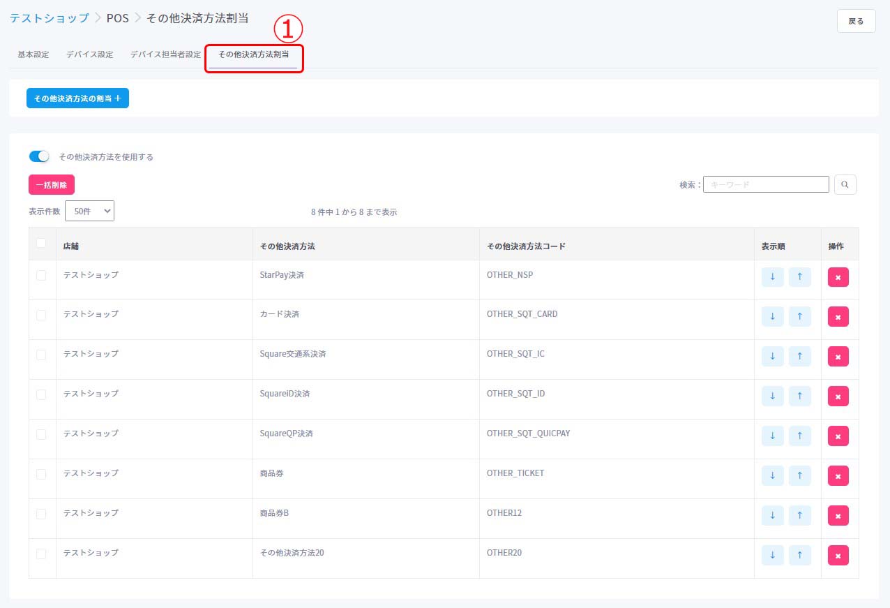Delete the OTHER20 payment method row
Viewport: 890px width, 608px height.
(x=838, y=555)
